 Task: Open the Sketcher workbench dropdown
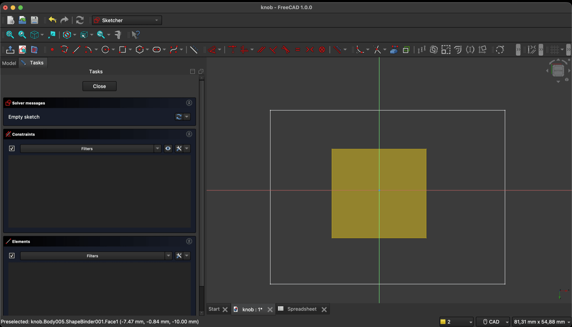click(127, 20)
